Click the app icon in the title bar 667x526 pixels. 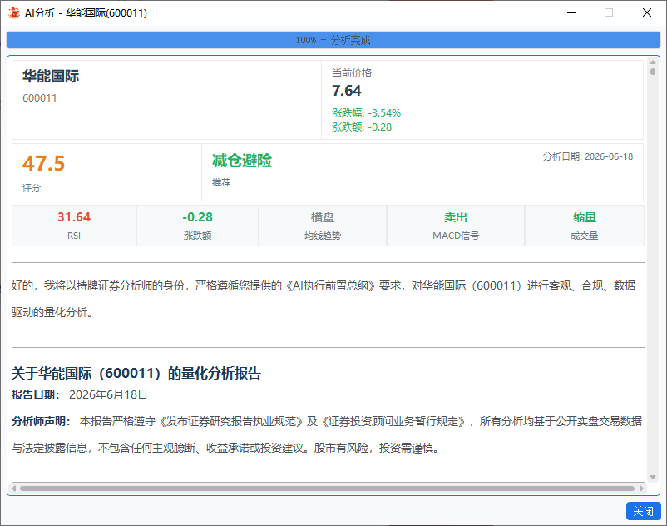[x=14, y=12]
